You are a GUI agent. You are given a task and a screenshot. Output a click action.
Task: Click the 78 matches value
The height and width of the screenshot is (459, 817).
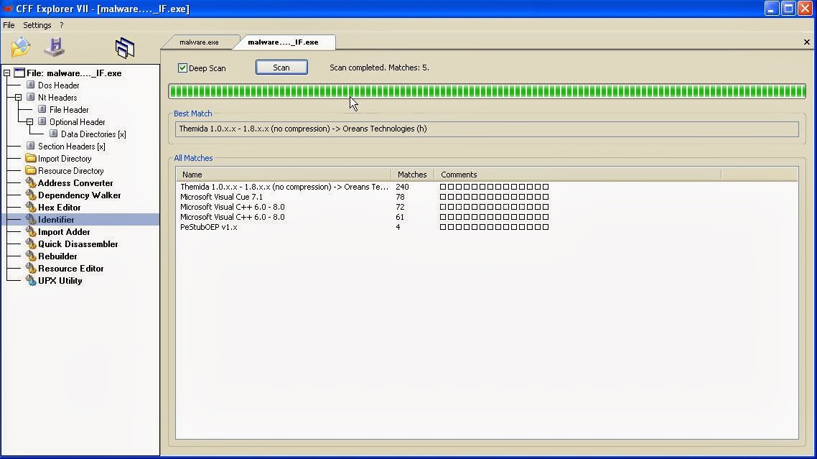pos(400,197)
